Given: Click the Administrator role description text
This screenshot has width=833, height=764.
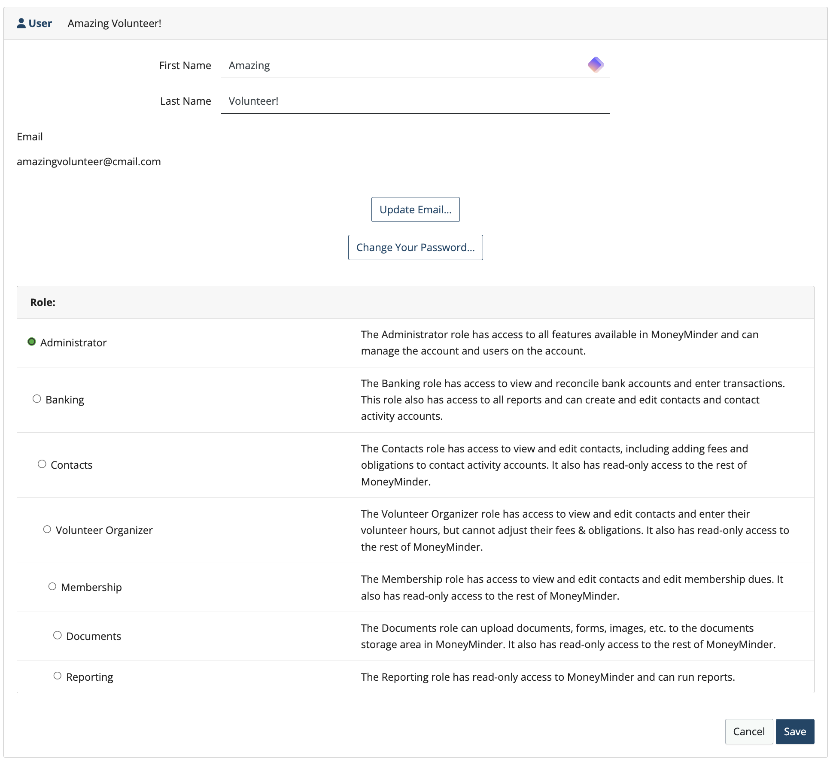Looking at the screenshot, I should point(559,343).
